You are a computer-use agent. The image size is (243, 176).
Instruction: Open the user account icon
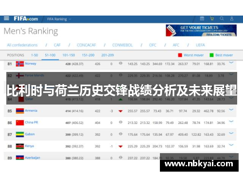point(232,18)
